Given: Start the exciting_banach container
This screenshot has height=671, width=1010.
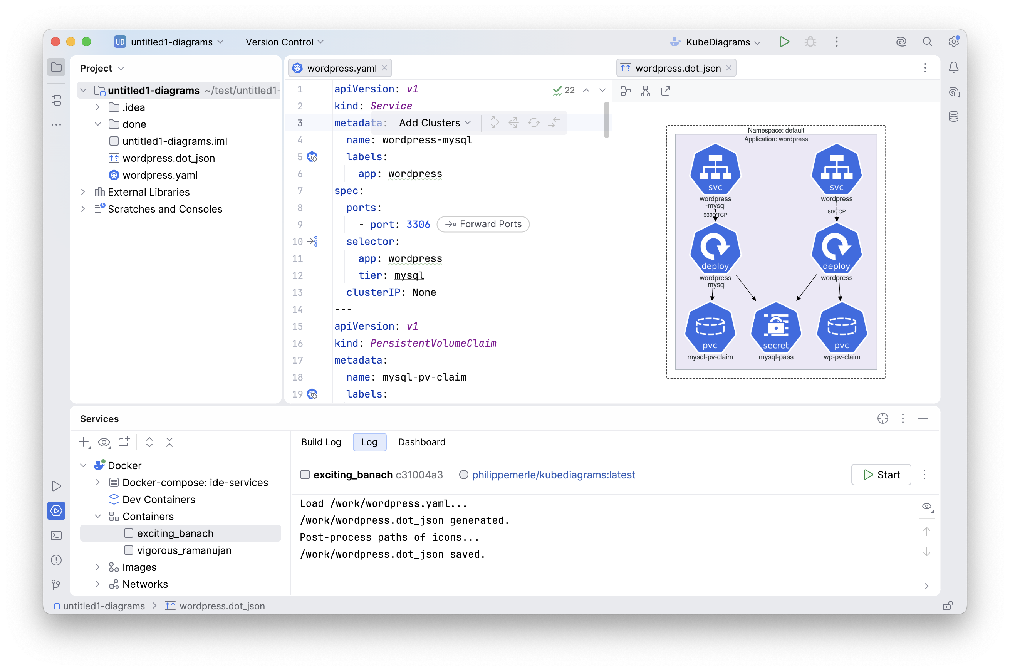Looking at the screenshot, I should 881,475.
